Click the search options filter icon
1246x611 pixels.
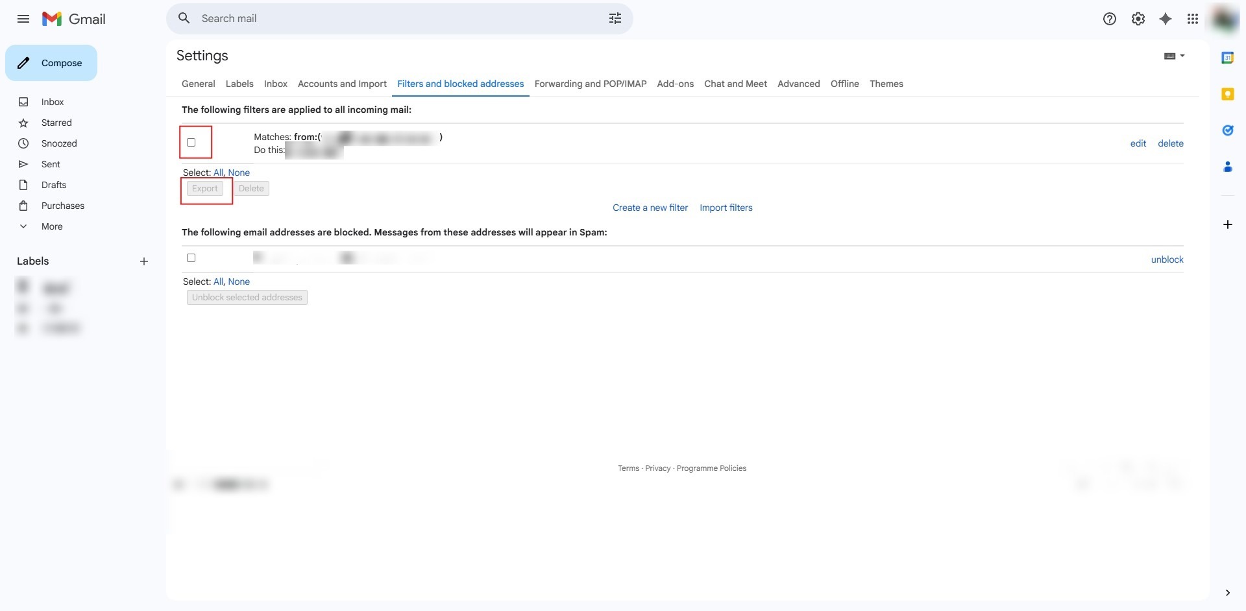click(615, 19)
